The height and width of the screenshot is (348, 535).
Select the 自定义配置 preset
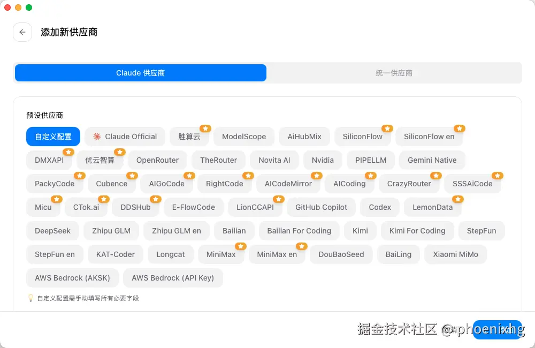point(53,137)
